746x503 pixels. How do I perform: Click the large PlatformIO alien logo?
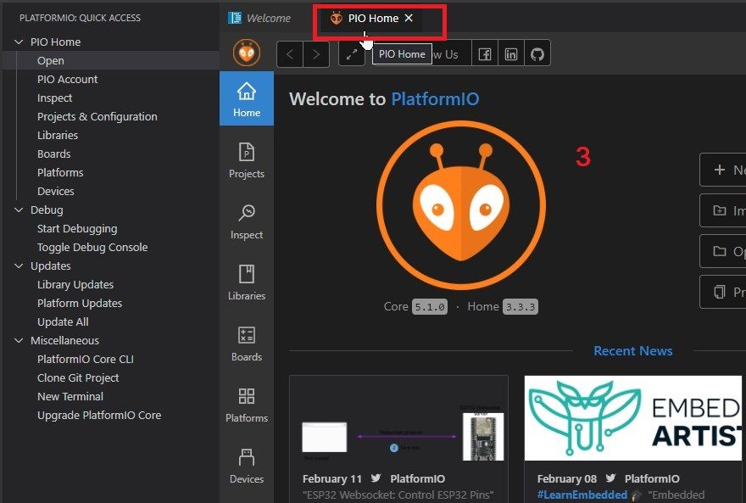(461, 205)
